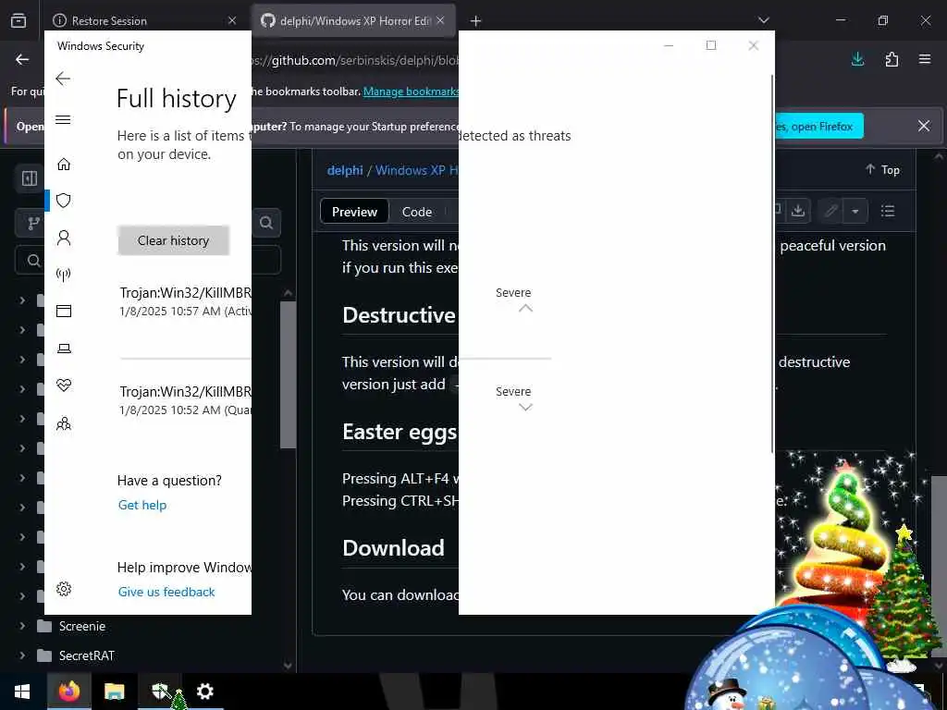Switch to Preview view
947x710 pixels.
pos(354,212)
